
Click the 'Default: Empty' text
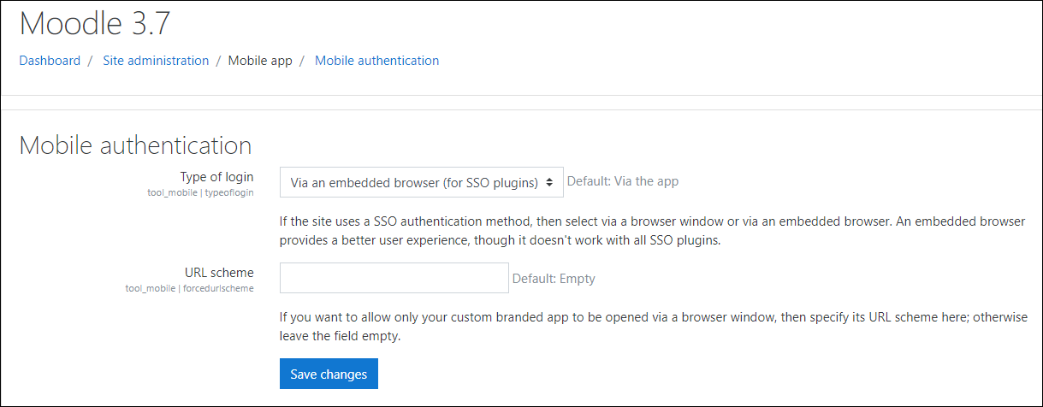click(554, 278)
